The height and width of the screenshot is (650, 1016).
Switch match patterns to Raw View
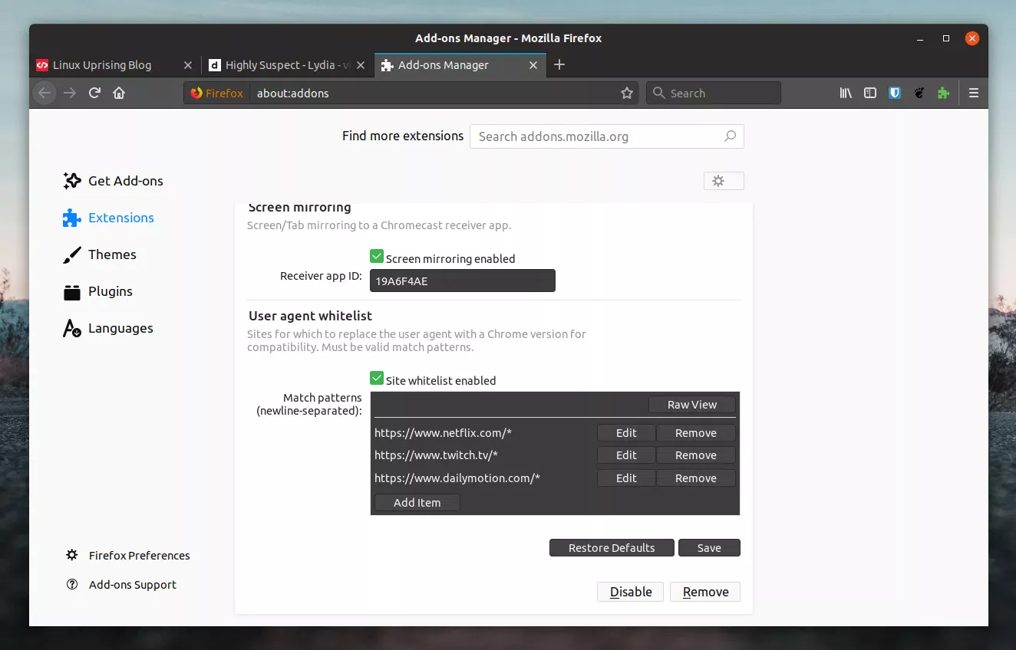coord(691,404)
